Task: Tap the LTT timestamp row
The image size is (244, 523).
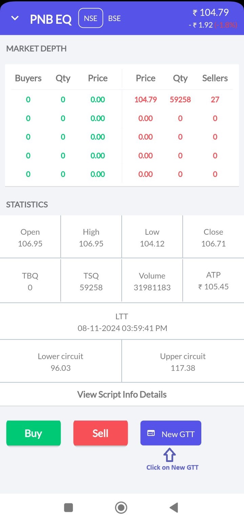Action: (x=122, y=322)
